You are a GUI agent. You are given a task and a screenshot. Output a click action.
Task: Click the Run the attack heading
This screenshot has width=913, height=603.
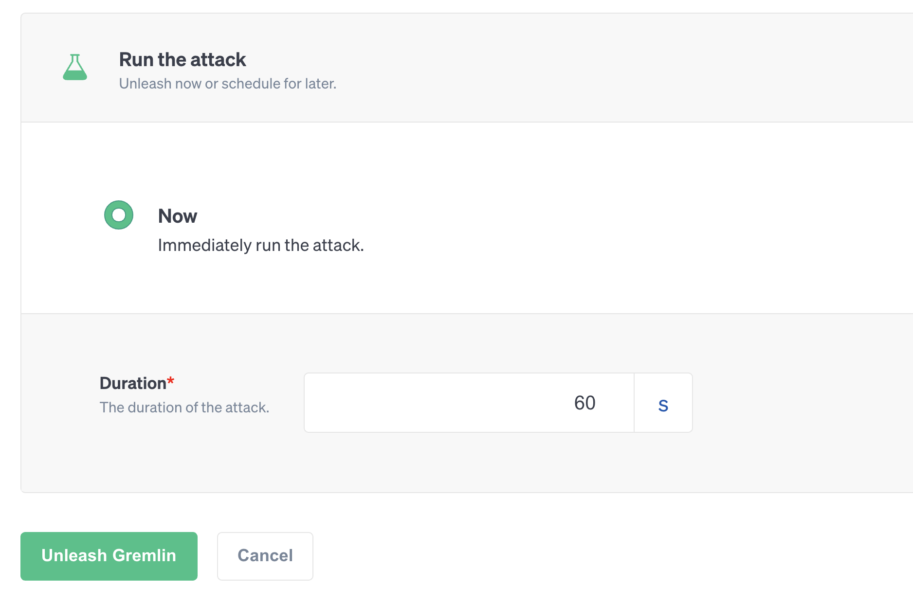tap(183, 60)
